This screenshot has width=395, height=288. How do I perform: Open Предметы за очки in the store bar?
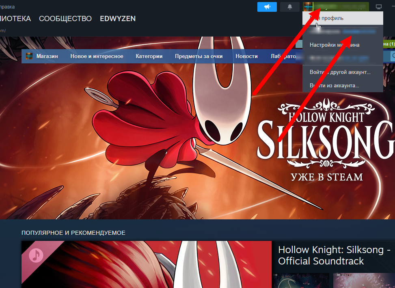199,56
